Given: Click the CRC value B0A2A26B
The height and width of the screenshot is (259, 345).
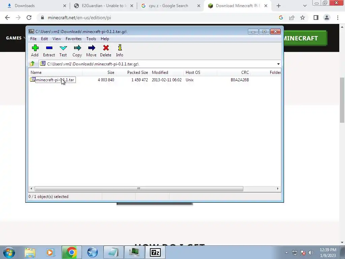Looking at the screenshot, I should point(240,80).
